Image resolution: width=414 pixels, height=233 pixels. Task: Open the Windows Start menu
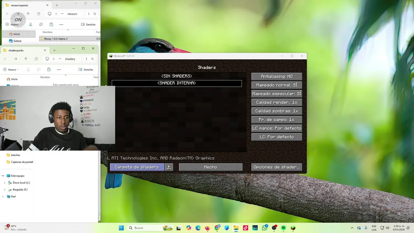[121, 228]
